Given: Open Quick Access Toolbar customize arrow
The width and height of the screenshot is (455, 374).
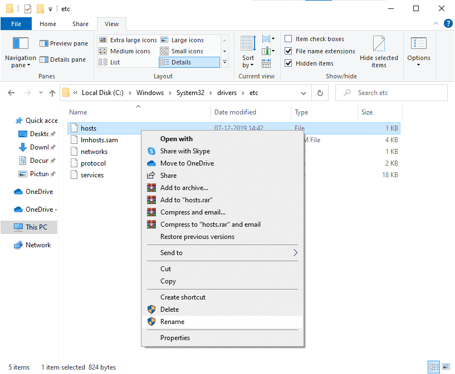Looking at the screenshot, I should [50, 9].
